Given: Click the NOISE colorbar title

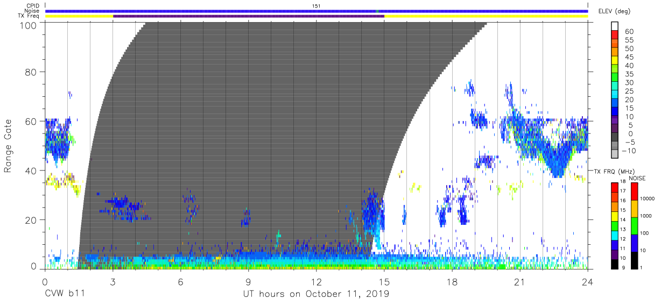Looking at the screenshot, I should point(636,178).
